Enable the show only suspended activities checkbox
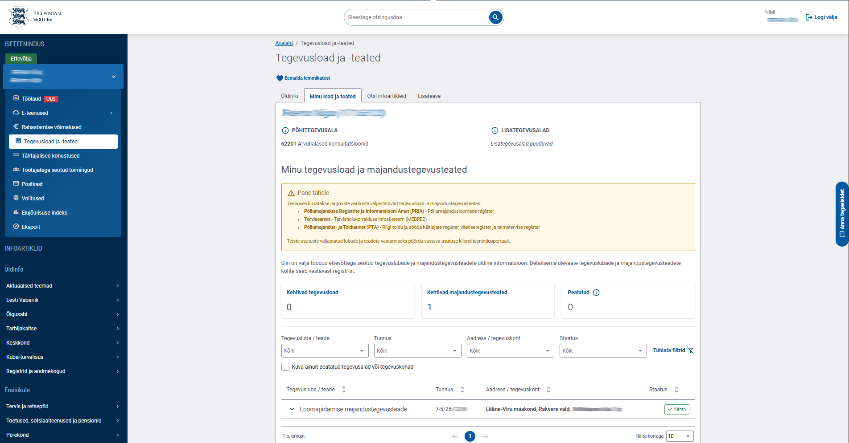Screen dimensions: 849x443 point(285,367)
